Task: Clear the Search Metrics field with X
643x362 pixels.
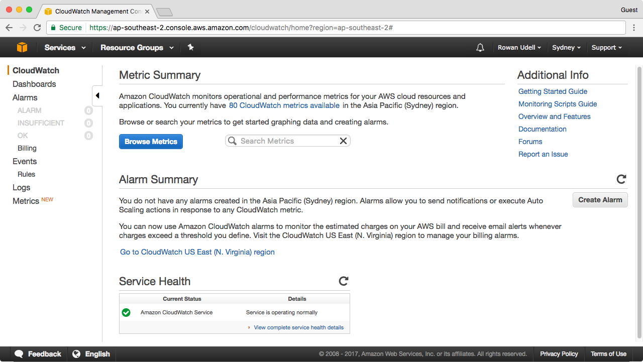Action: (x=343, y=141)
